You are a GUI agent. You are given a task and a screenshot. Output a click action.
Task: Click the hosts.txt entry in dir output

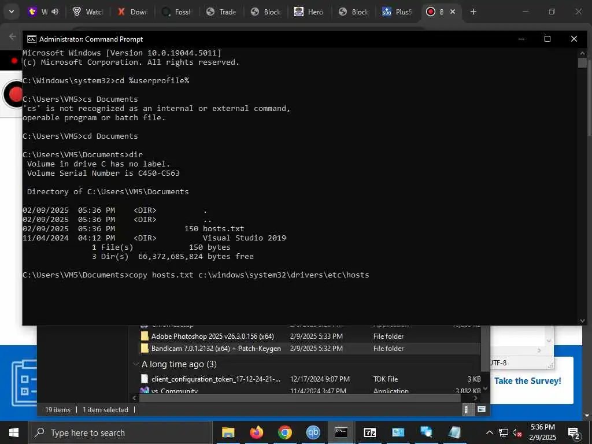click(x=224, y=229)
